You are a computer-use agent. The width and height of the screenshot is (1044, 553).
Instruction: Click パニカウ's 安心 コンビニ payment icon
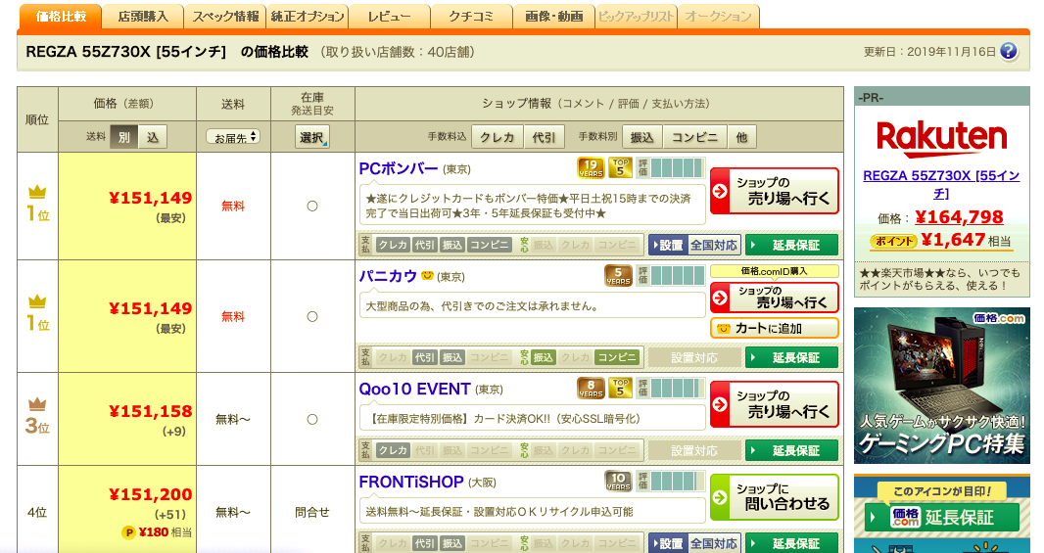(617, 357)
